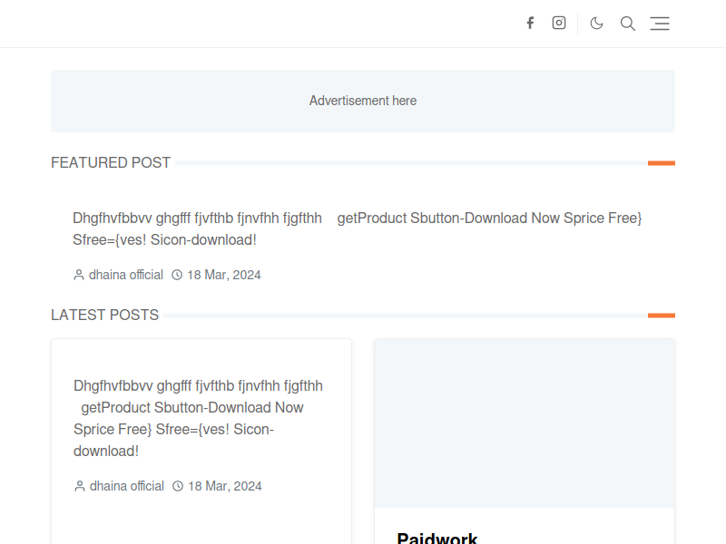The height and width of the screenshot is (544, 726).
Task: Open the search magnifier icon
Action: coord(628,24)
